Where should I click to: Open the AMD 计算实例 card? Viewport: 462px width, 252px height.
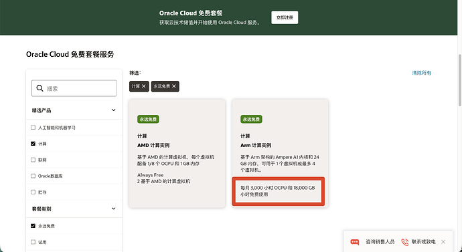click(x=177, y=153)
